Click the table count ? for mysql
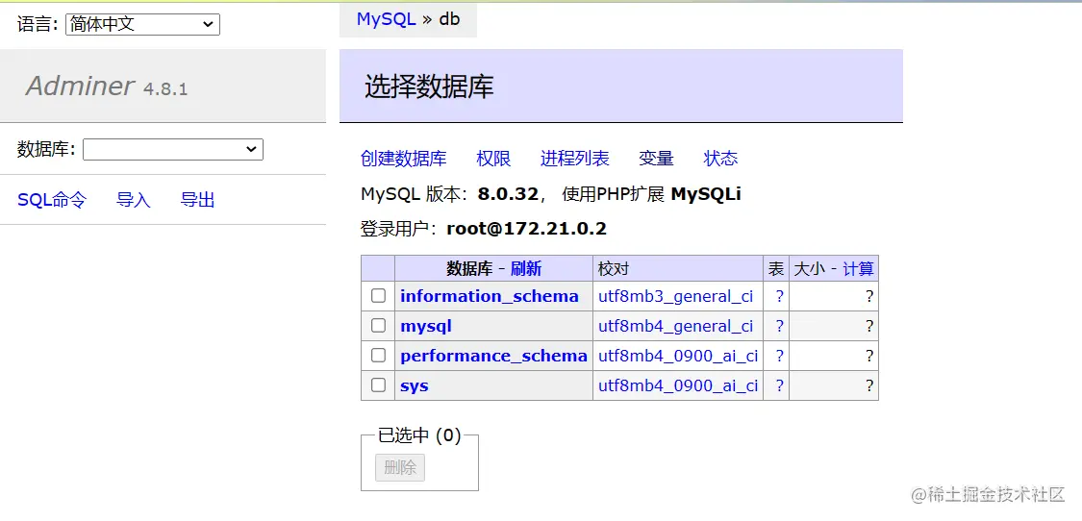1082x521 pixels. pyautogui.click(x=780, y=327)
